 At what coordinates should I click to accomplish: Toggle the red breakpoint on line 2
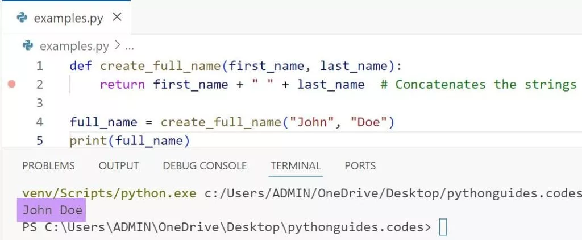(11, 84)
